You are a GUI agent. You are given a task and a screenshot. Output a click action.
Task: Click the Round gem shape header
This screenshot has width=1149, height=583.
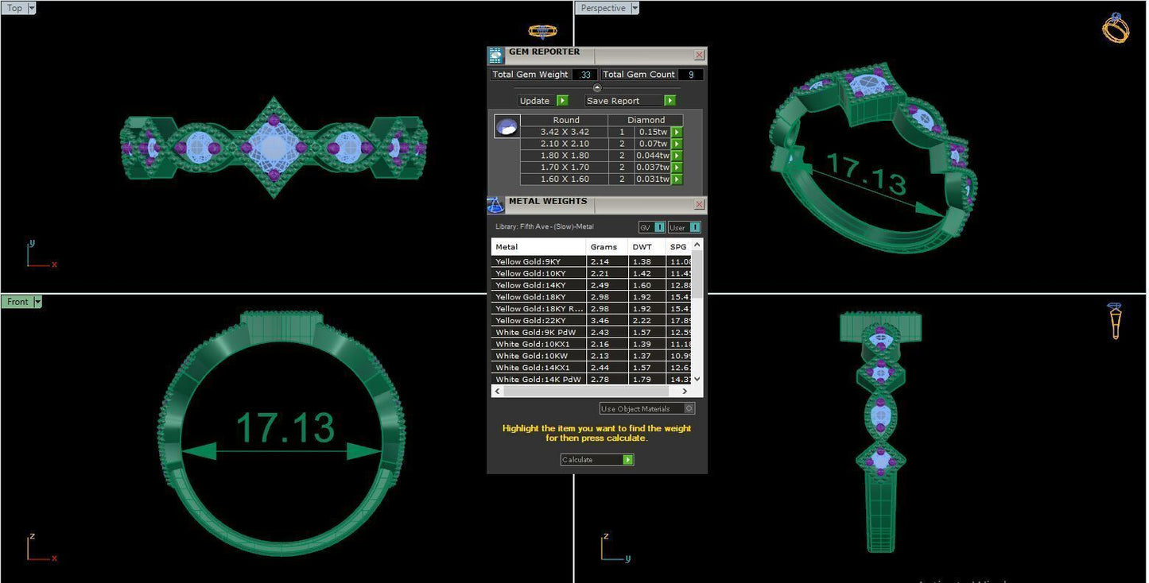tap(565, 120)
